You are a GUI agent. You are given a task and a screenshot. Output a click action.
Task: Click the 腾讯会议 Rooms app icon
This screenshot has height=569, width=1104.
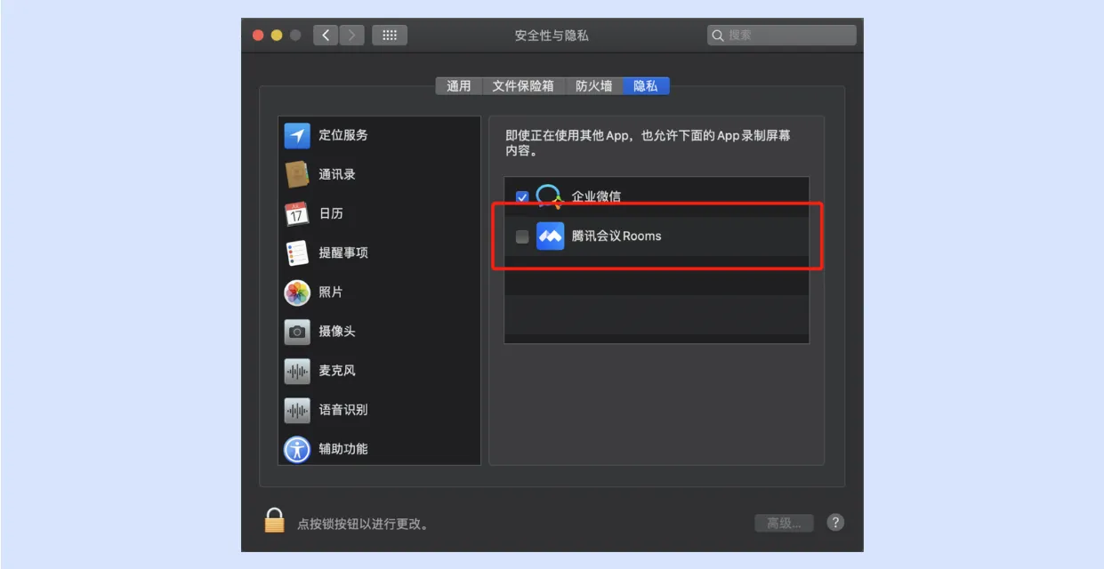click(x=551, y=236)
